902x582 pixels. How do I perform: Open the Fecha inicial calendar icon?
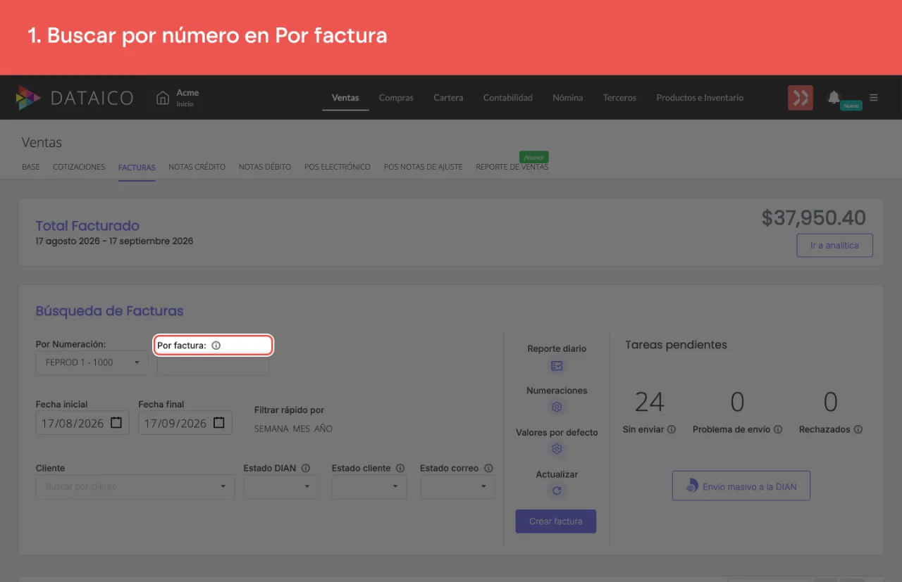[x=117, y=423]
